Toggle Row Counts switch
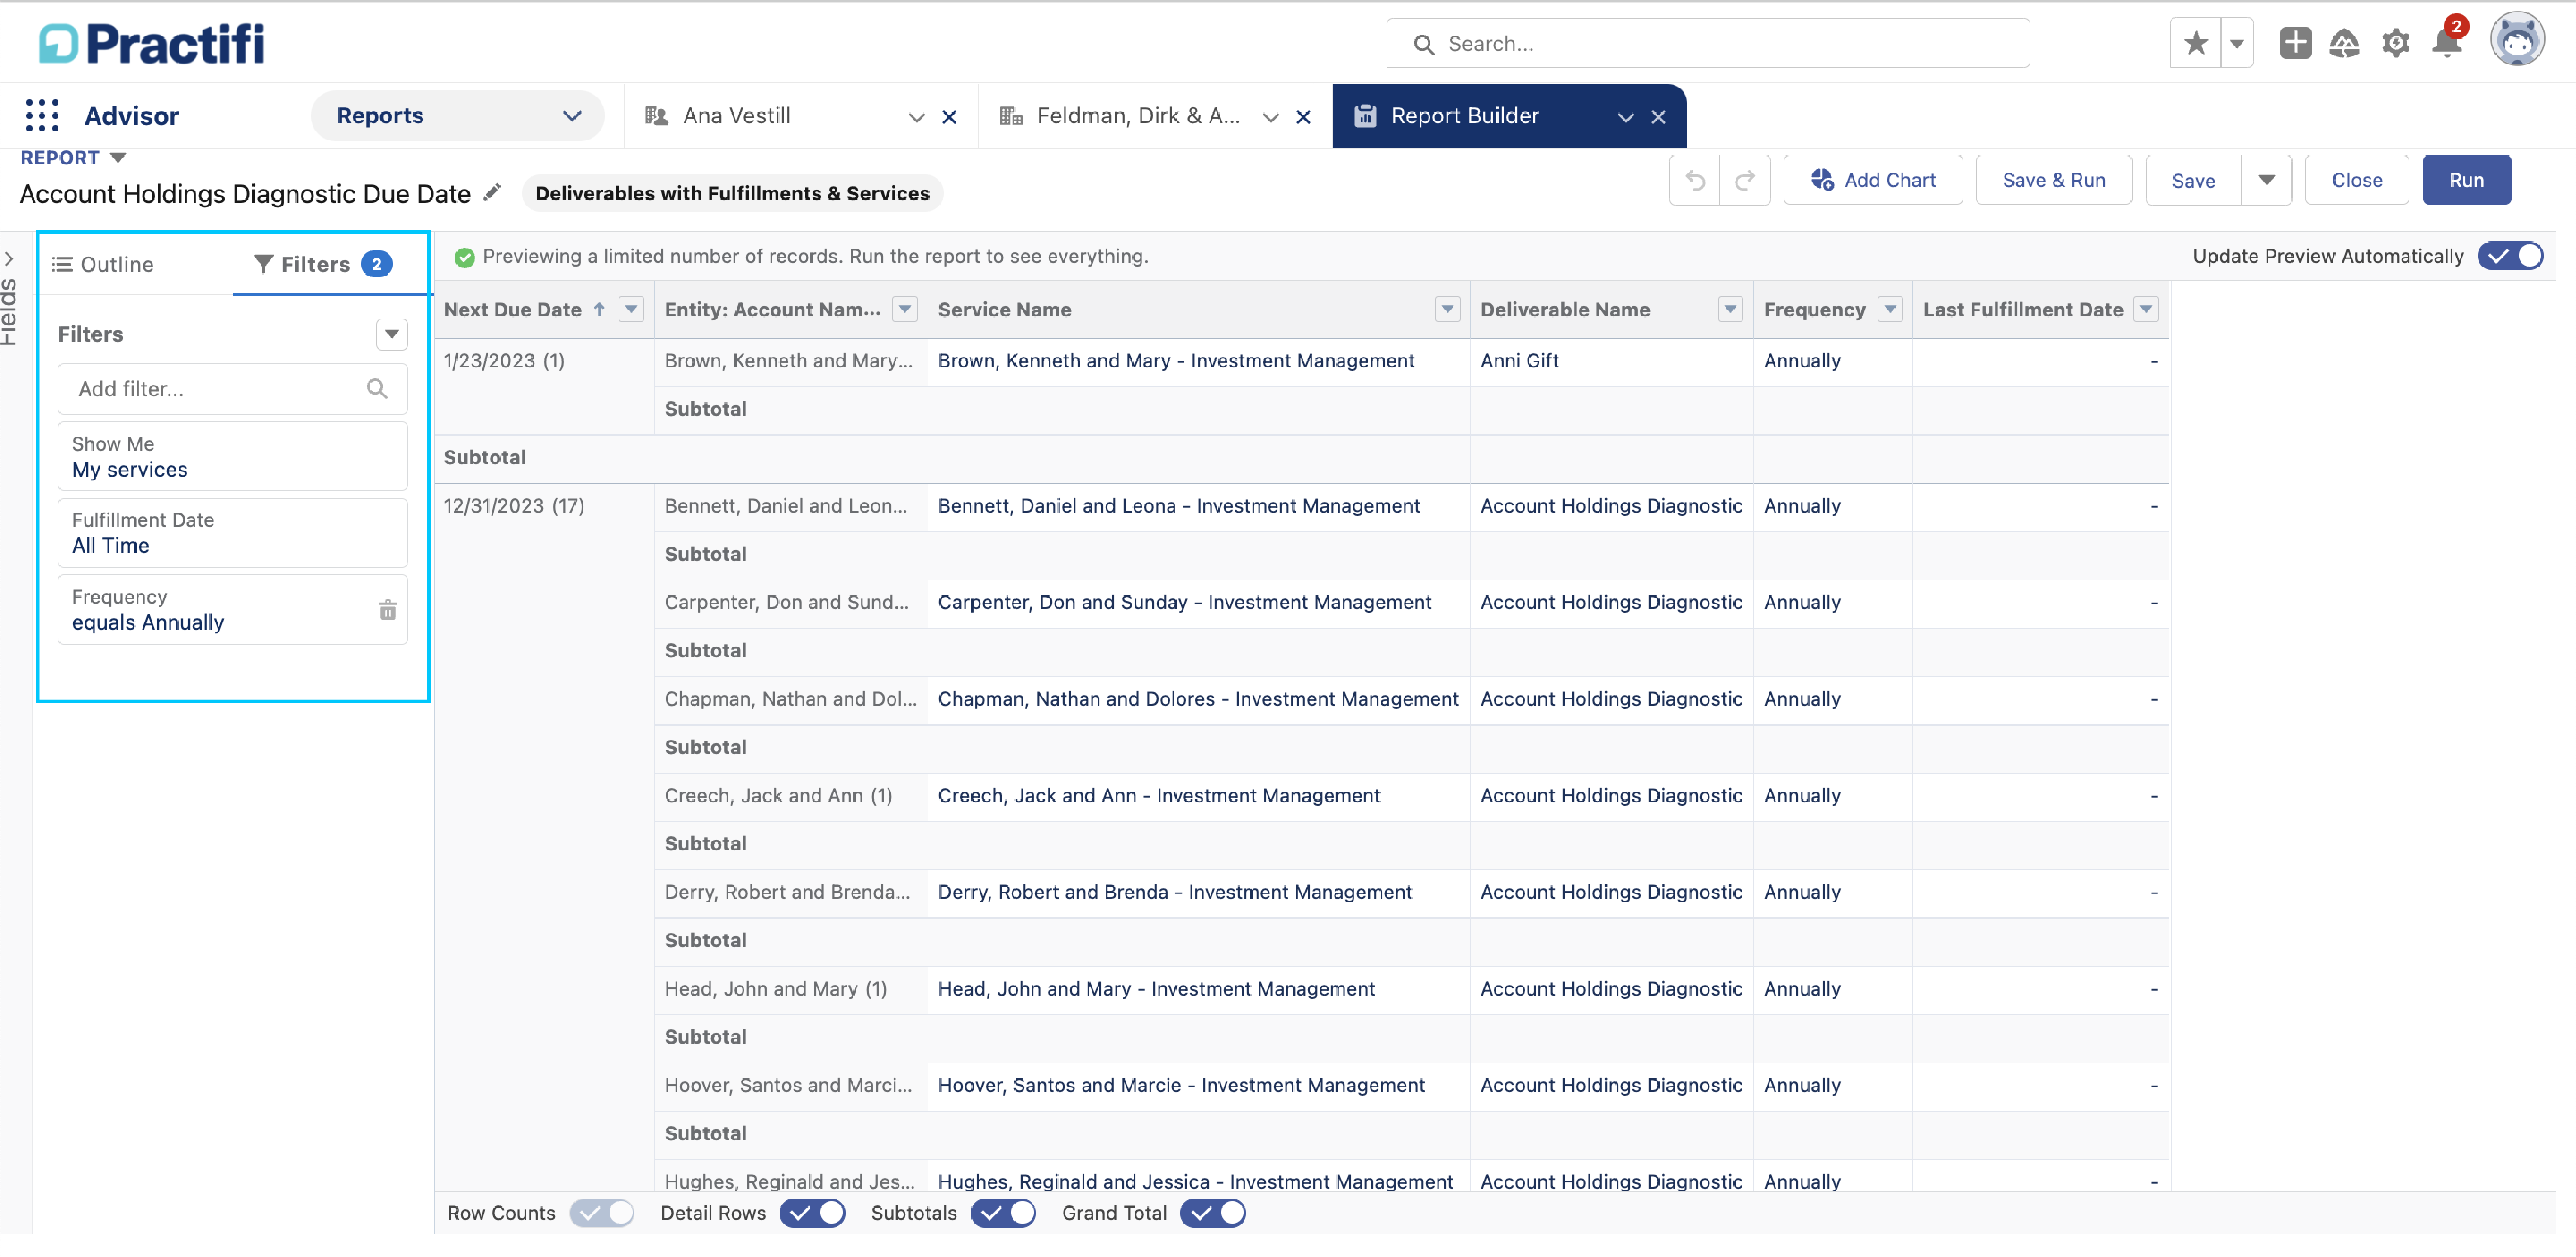Screen dimensions: 2576x1257 pos(601,1213)
